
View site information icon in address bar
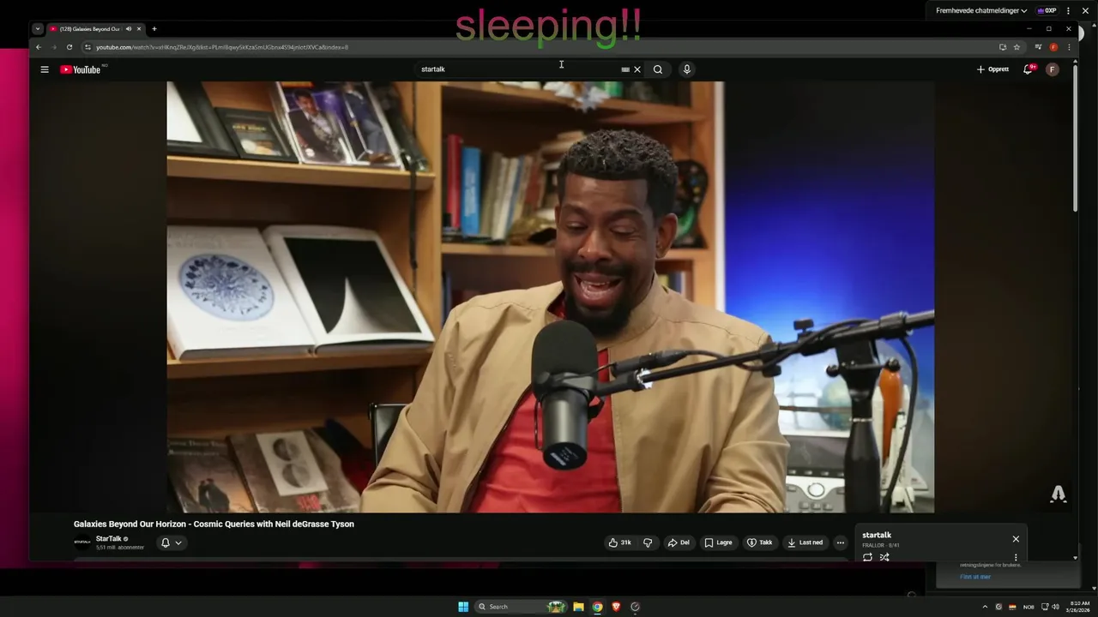[87, 47]
